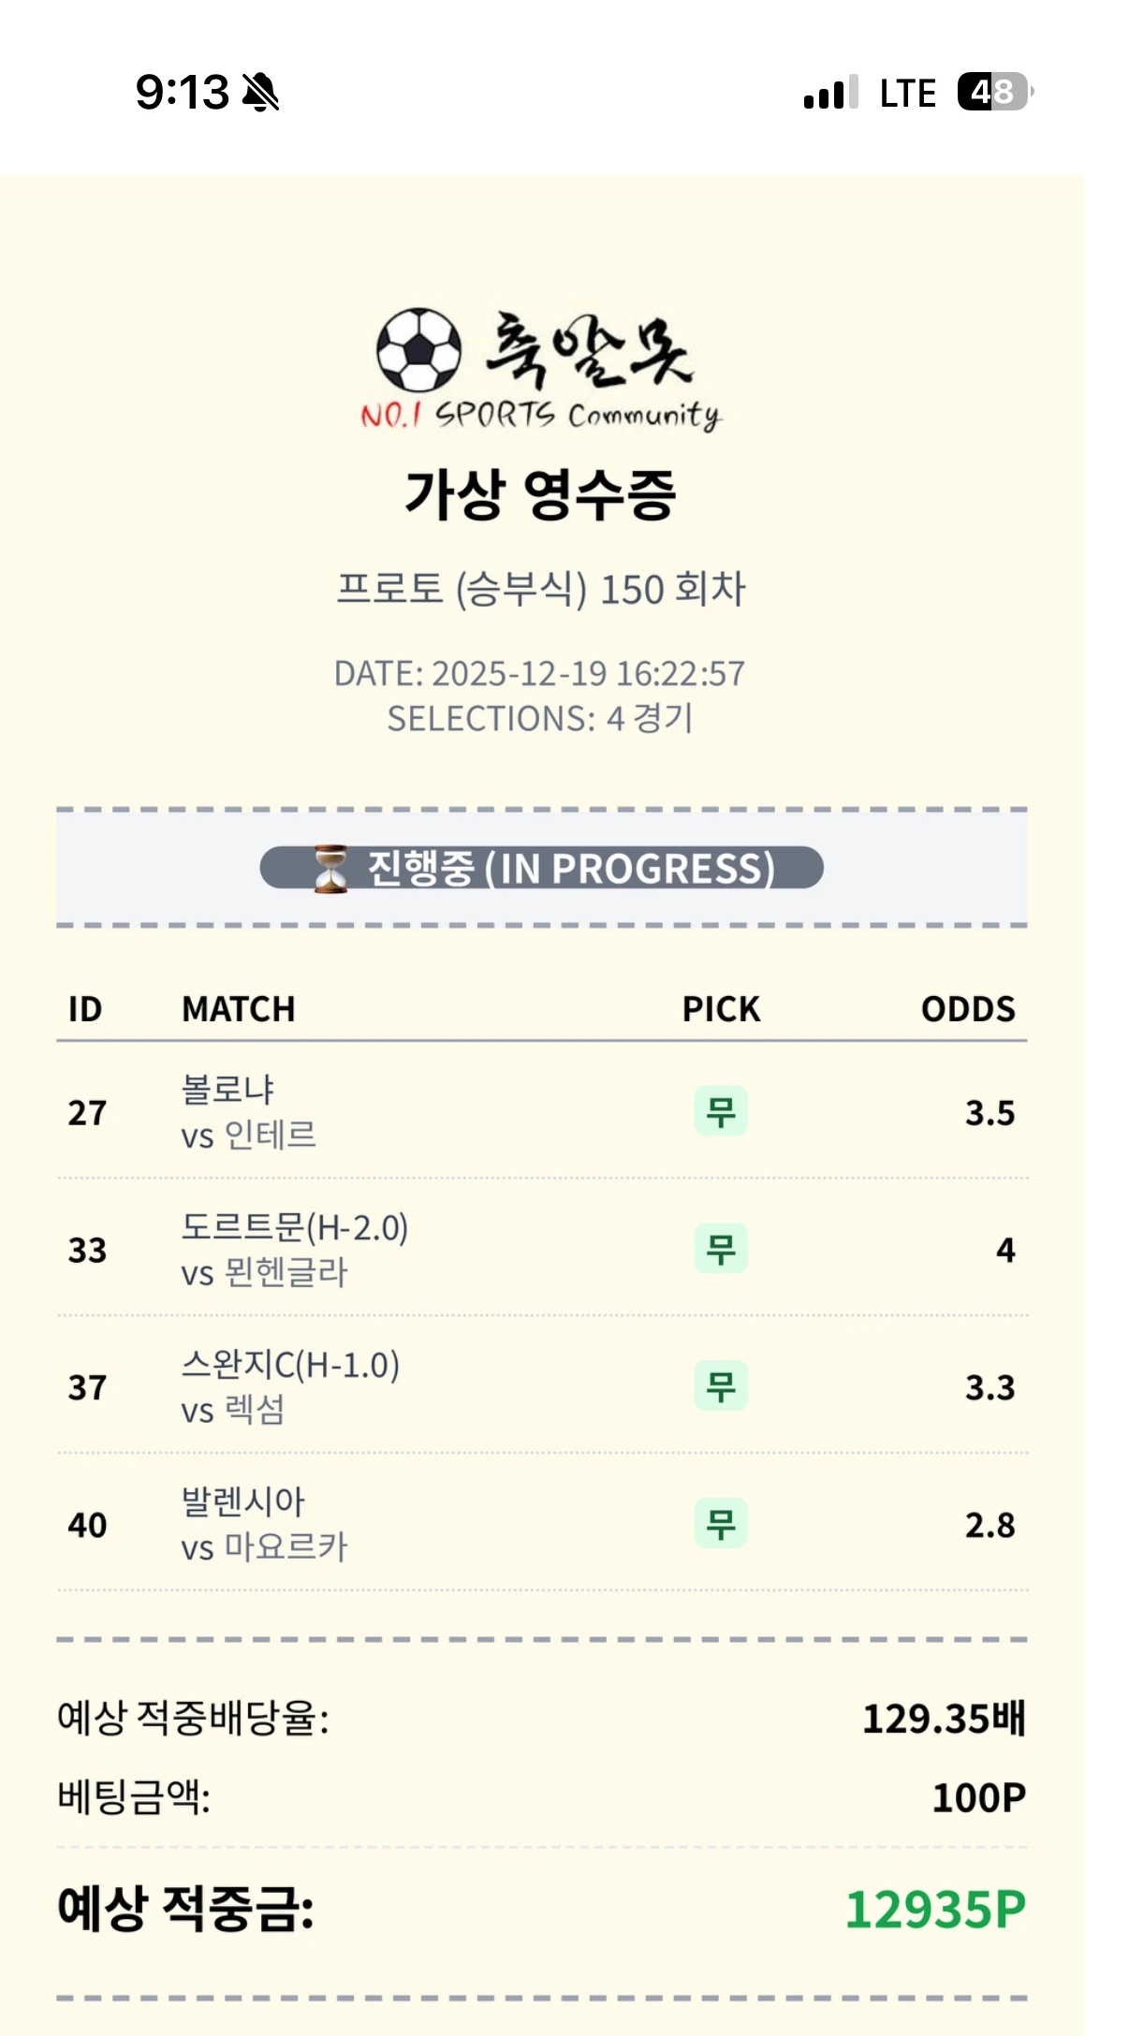The image size is (1129, 2036).
Task: Tap the MATCH column header
Action: click(x=239, y=1009)
